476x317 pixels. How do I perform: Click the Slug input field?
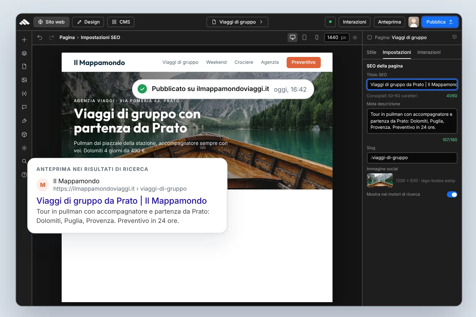click(x=412, y=158)
